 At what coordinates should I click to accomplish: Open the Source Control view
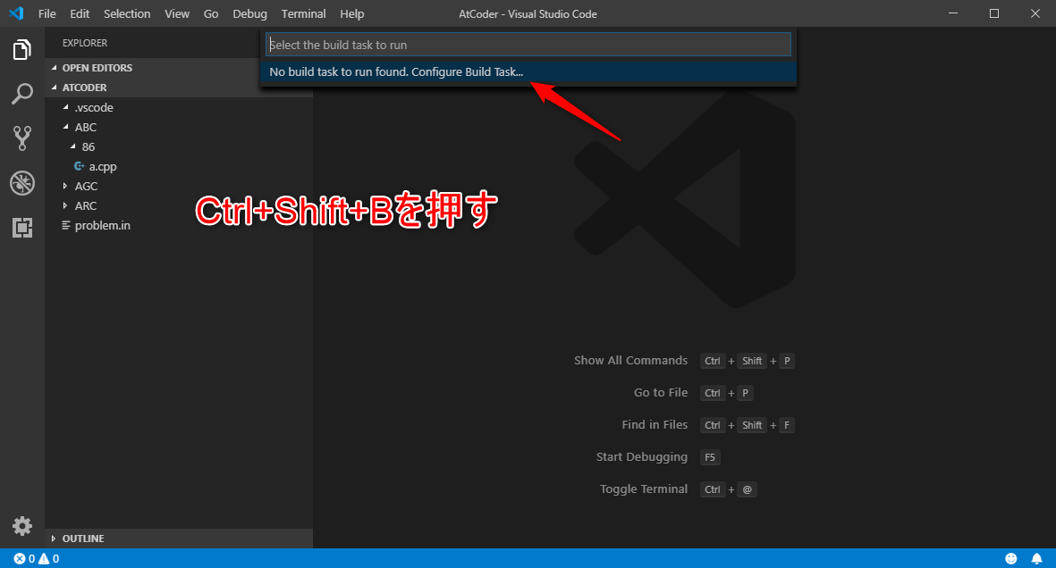pos(21,138)
